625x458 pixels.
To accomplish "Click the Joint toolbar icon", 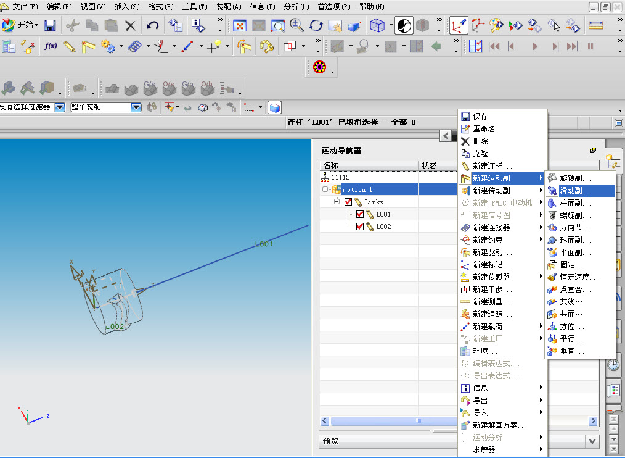I will coord(88,46).
